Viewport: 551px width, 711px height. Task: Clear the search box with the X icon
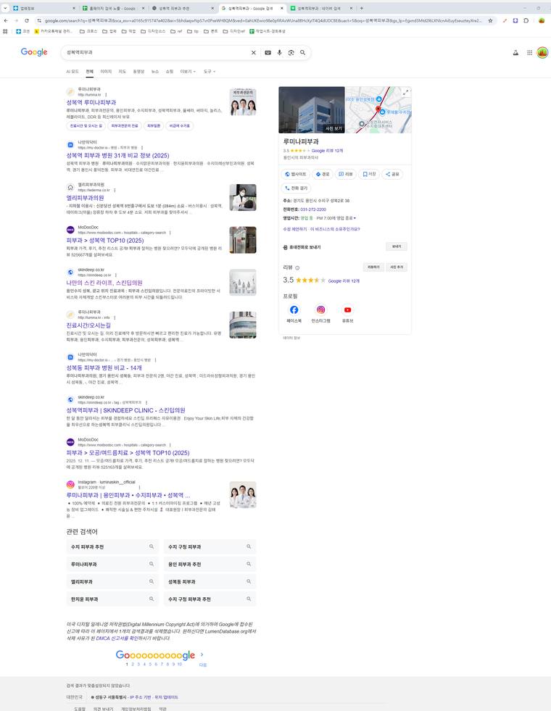coord(254,53)
